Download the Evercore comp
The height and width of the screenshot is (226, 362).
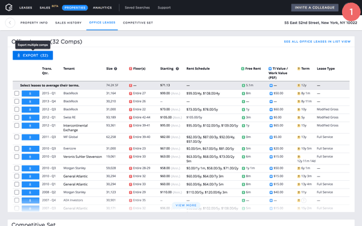click(30, 149)
